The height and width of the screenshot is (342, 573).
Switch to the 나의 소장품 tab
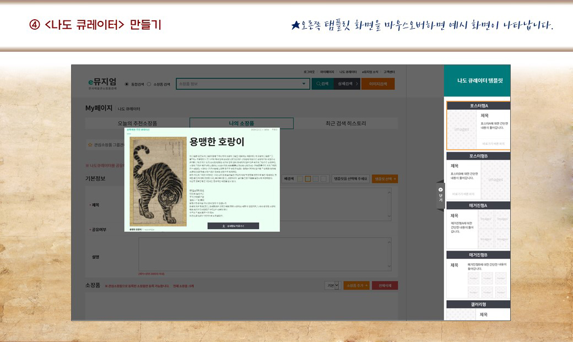241,123
